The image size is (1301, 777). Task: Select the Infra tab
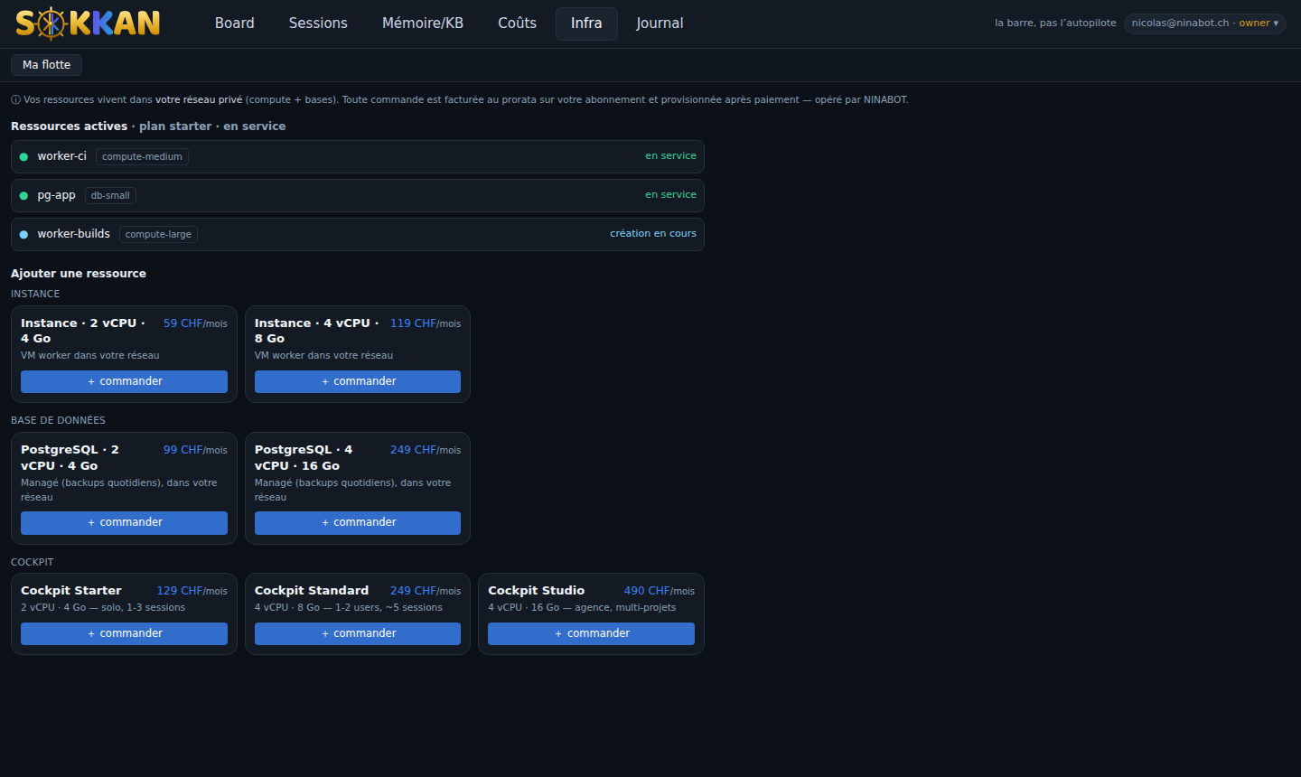[x=586, y=23]
